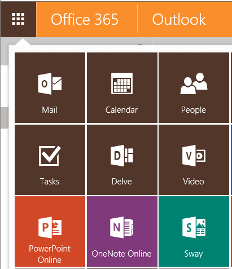Image resolution: width=232 pixels, height=269 pixels.
Task: Choose the People tile label
Action: point(194,110)
